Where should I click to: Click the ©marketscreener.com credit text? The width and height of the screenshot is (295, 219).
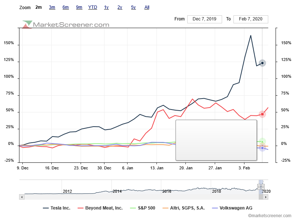click(x=269, y=216)
